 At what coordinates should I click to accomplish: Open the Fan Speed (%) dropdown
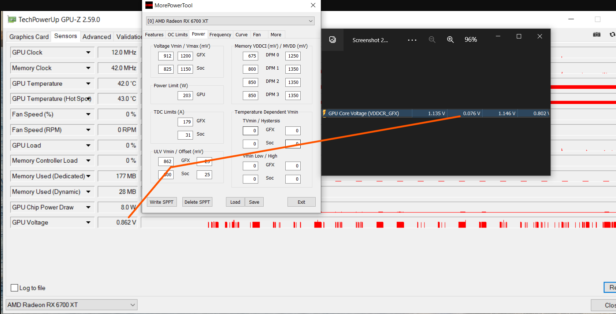click(88, 114)
